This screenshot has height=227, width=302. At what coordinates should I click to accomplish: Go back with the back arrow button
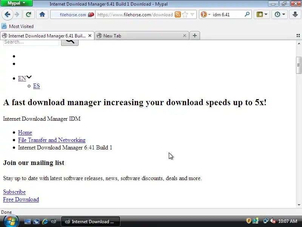(7, 14)
